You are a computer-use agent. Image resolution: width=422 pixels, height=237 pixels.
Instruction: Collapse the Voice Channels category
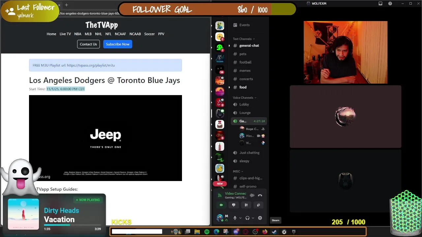coord(244,98)
